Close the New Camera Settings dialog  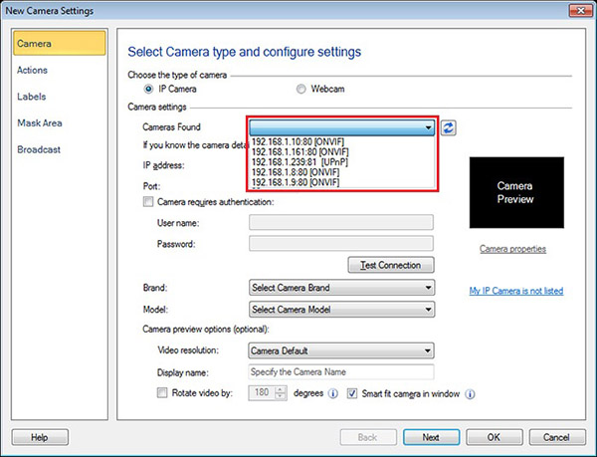tap(580, 11)
